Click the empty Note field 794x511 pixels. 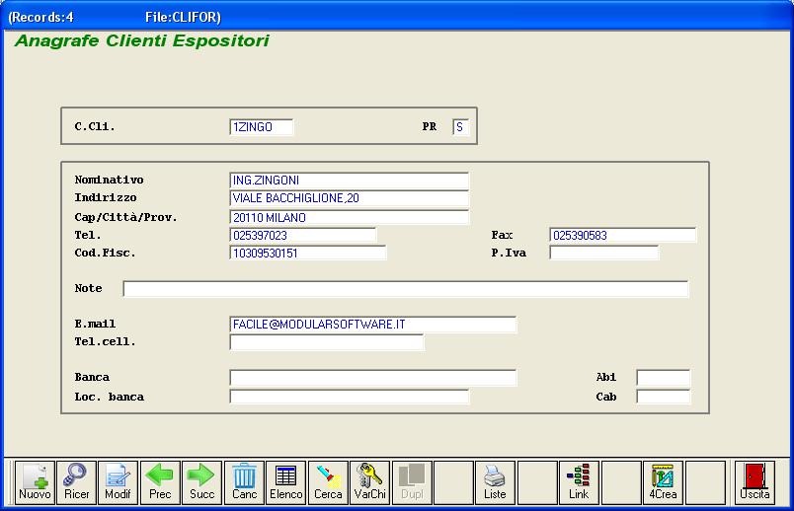(x=406, y=289)
